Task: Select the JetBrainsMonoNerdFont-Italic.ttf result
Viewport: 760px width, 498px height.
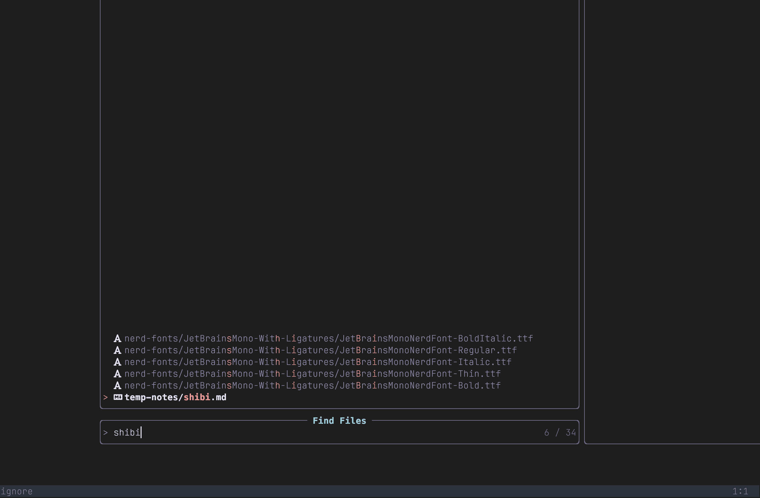Action: [x=318, y=362]
